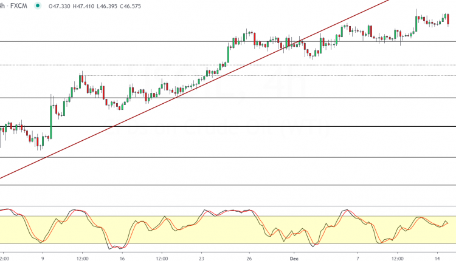This screenshot has width=456, height=261.
Task: Click the close value C46.575
Action: 130,6
